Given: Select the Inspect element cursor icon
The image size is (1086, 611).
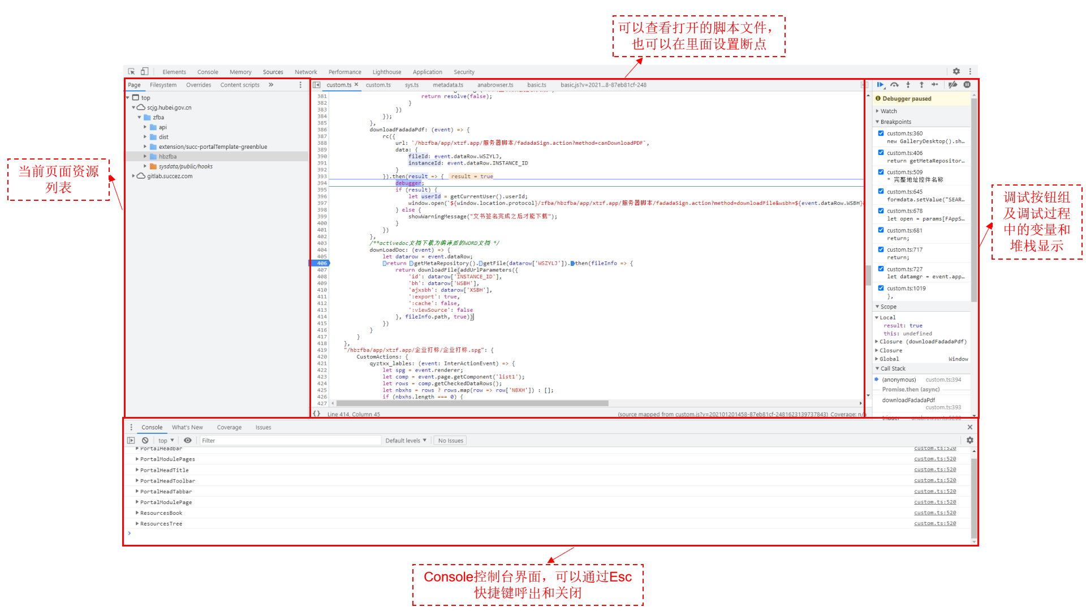Looking at the screenshot, I should coord(131,71).
